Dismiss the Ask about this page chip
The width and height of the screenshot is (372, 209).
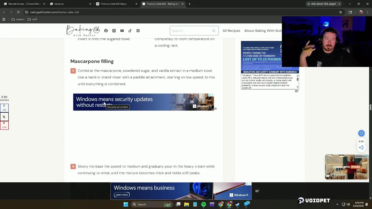(339, 4)
